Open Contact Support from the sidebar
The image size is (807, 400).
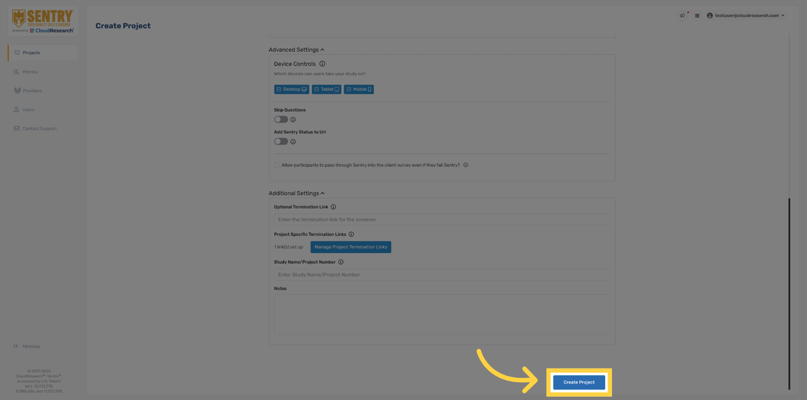[x=40, y=128]
